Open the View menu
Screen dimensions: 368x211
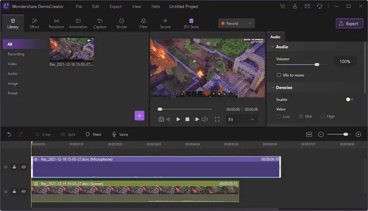coord(137,7)
